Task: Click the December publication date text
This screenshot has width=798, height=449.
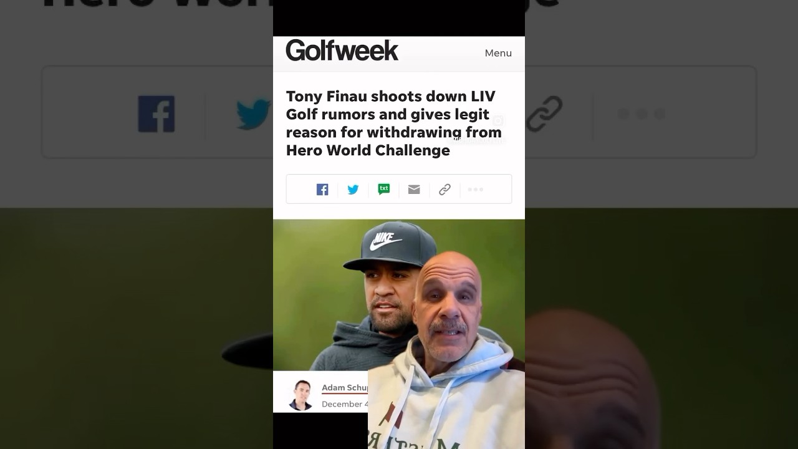Action: (x=345, y=404)
